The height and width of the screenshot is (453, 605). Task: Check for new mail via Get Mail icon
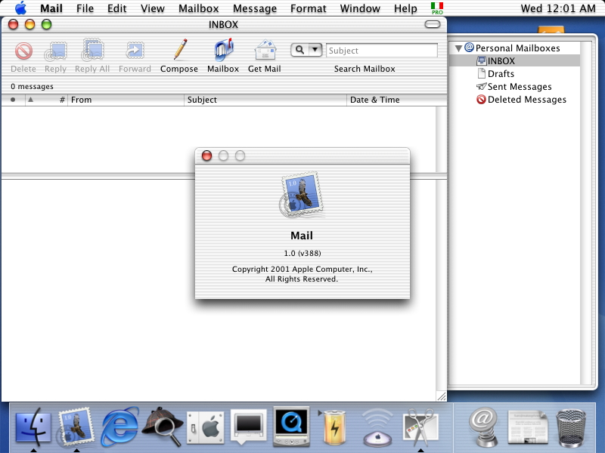tap(265, 51)
